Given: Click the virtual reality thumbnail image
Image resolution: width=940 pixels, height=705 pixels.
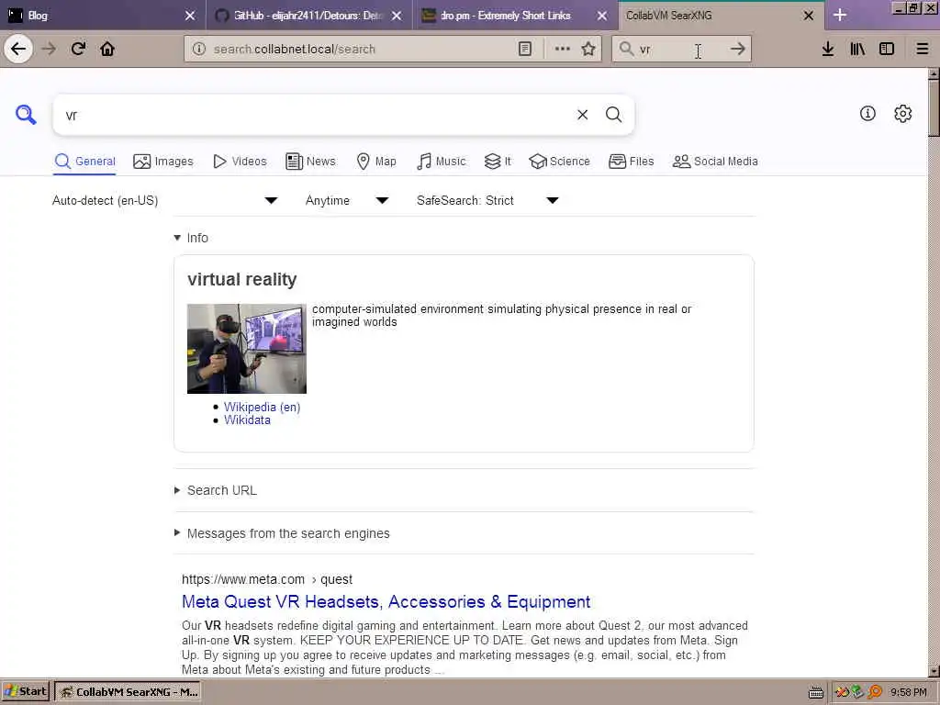Looking at the screenshot, I should click(246, 348).
